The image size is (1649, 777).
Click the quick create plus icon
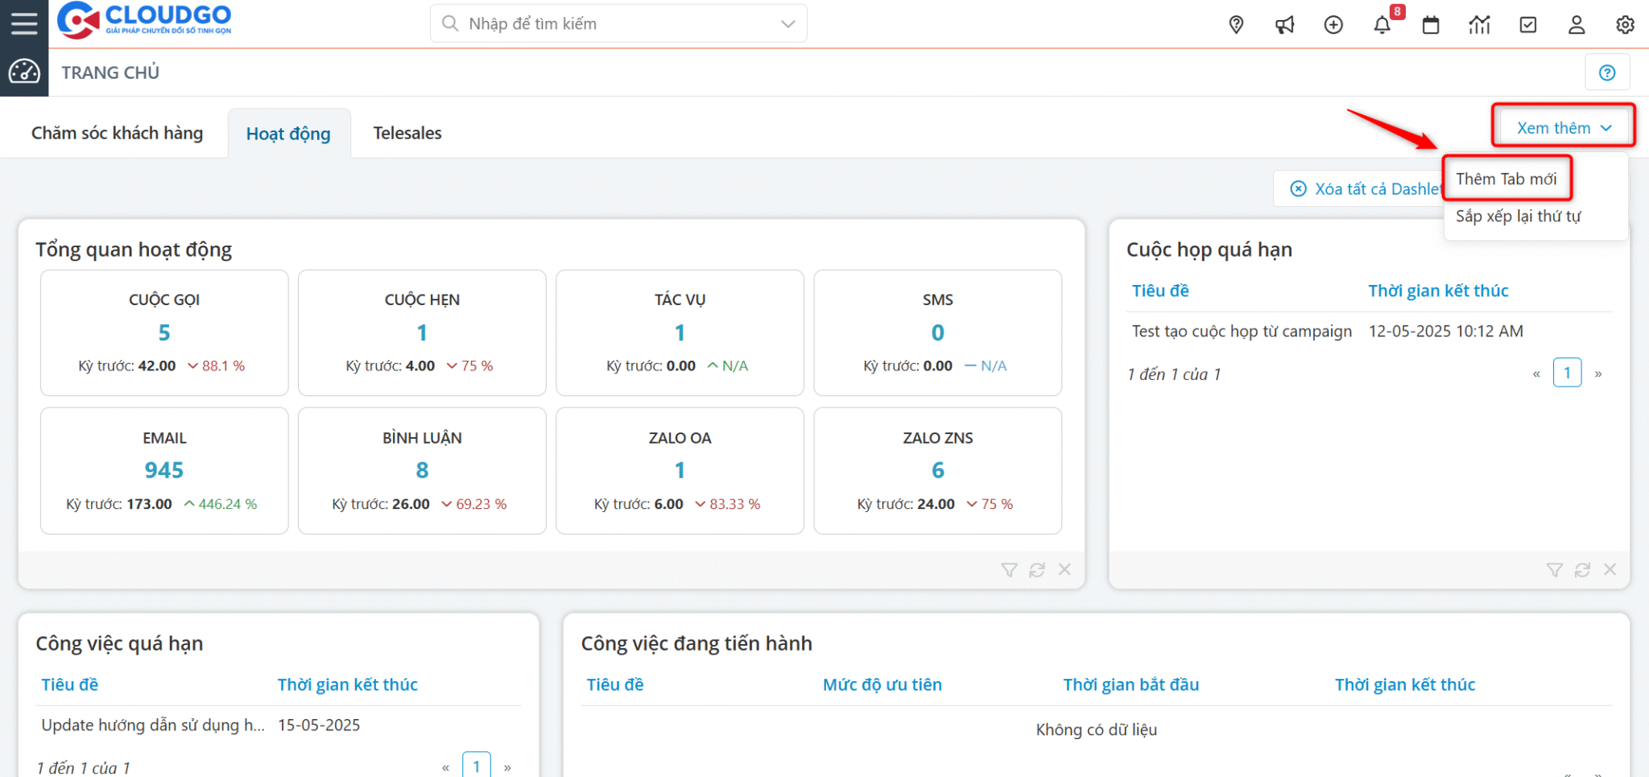[x=1333, y=25]
